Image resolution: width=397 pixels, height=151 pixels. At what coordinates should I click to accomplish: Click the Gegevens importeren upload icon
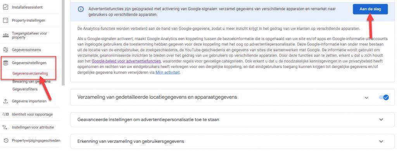(5, 101)
